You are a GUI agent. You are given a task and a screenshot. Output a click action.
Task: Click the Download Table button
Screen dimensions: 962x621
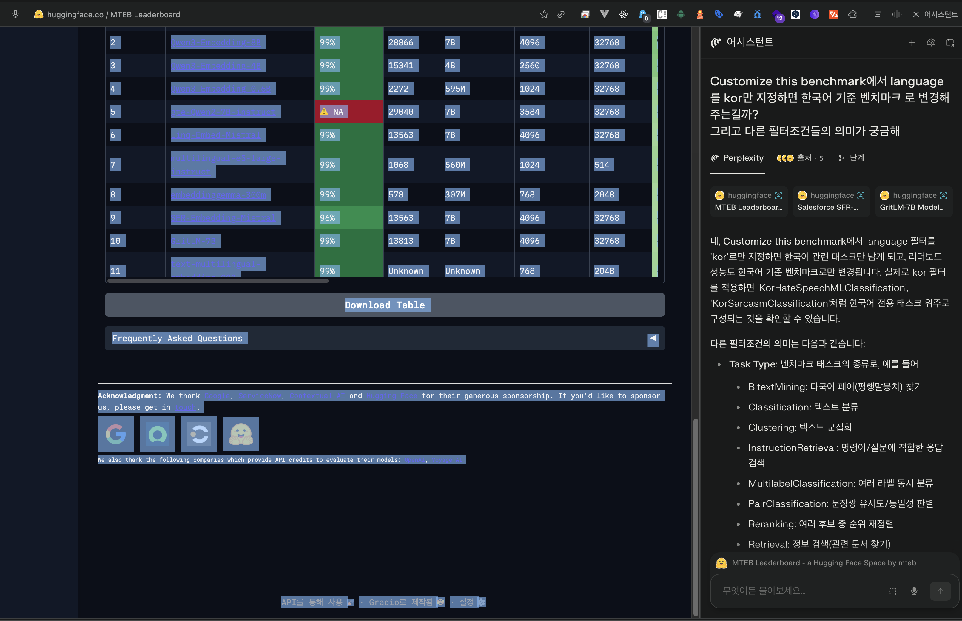pyautogui.click(x=384, y=305)
